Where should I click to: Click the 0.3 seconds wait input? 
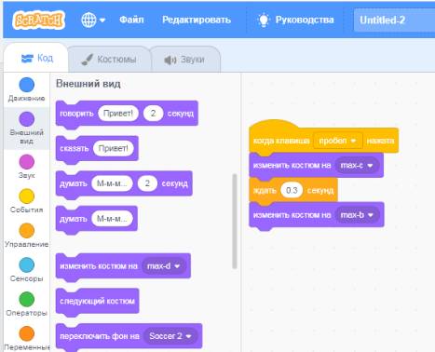point(292,190)
